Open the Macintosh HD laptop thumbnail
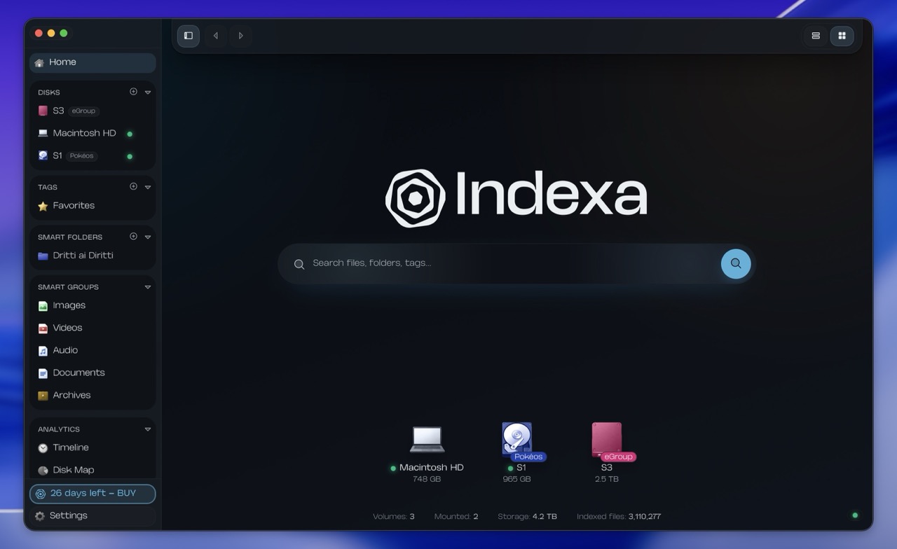The width and height of the screenshot is (897, 549). 427,439
